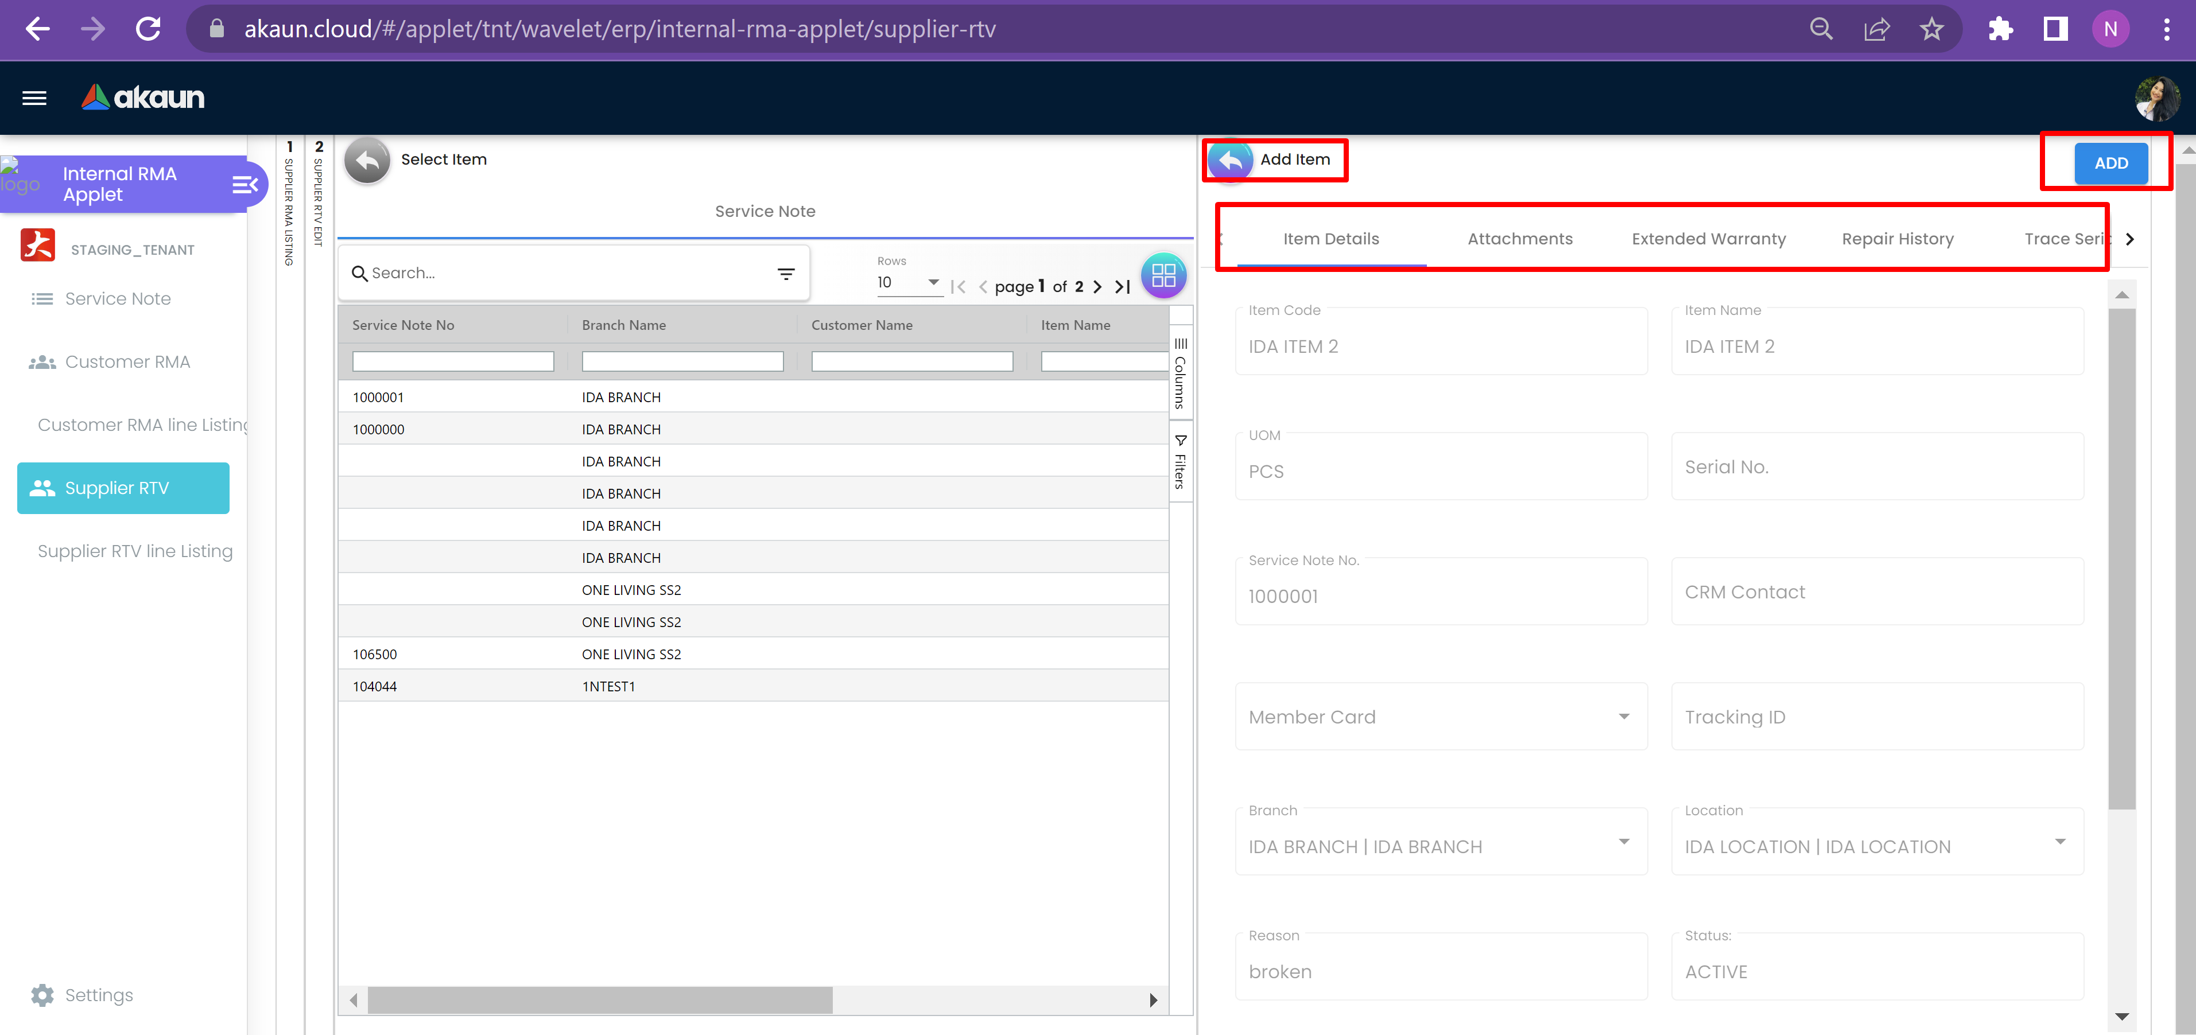Click the search filter options icon
This screenshot has width=2196, height=1035.
pyautogui.click(x=785, y=274)
